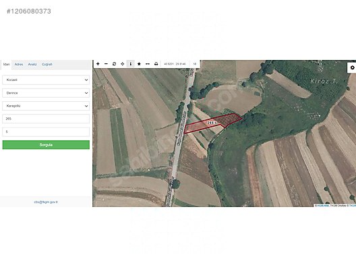Switch to the Cografi tab
Image resolution: width=356 pixels, height=267 pixels.
point(47,65)
